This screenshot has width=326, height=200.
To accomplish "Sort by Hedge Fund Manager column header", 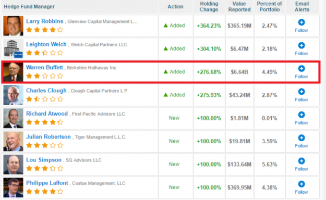I will (29, 7).
